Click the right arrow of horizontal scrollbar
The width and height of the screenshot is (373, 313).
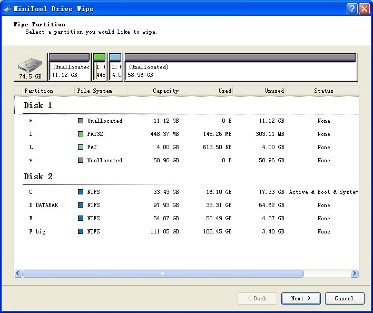point(355,273)
